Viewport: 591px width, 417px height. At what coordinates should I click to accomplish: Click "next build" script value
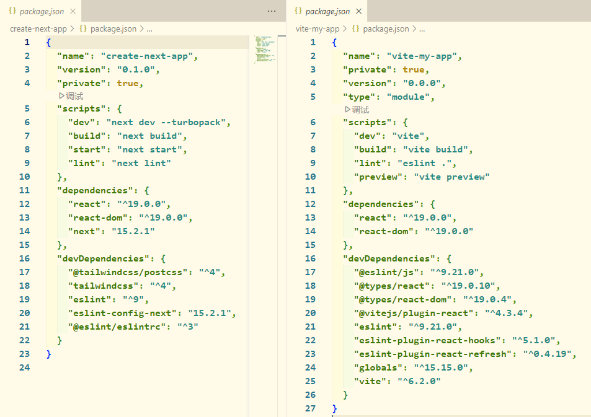[149, 136]
